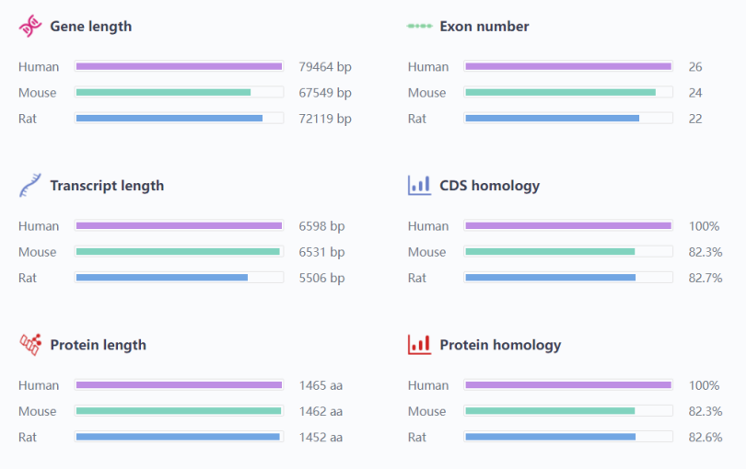Click the Protein homology heading text
The image size is (747, 469).
point(500,345)
